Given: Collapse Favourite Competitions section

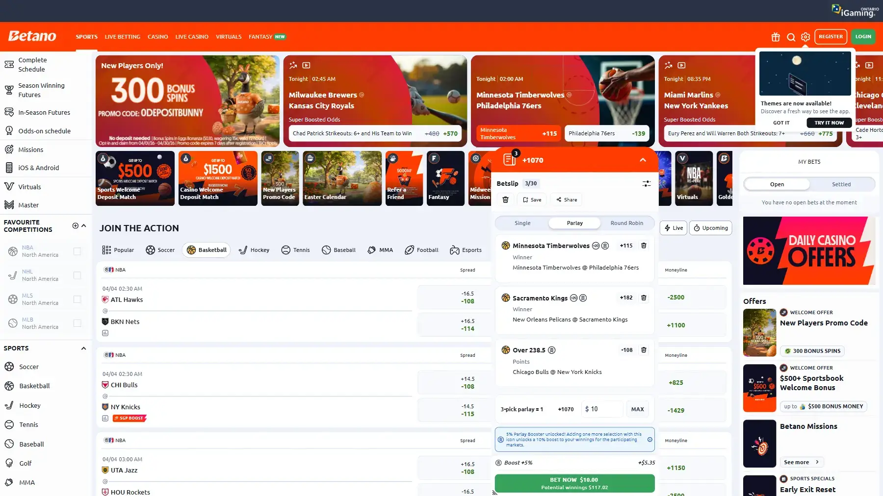Looking at the screenshot, I should [84, 225].
